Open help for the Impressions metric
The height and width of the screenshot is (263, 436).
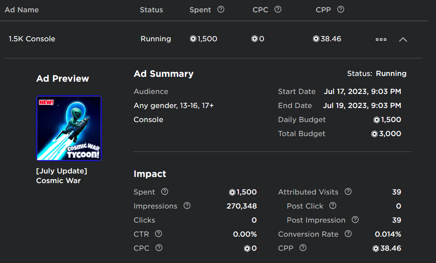tap(187, 206)
